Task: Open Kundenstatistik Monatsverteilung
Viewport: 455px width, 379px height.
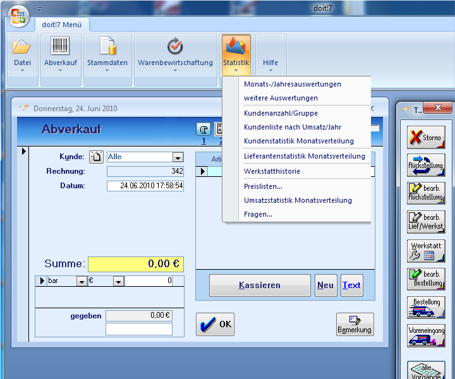Action: click(299, 141)
